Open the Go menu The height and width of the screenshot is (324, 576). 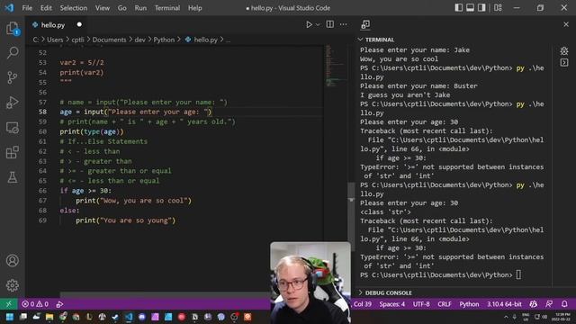click(122, 8)
